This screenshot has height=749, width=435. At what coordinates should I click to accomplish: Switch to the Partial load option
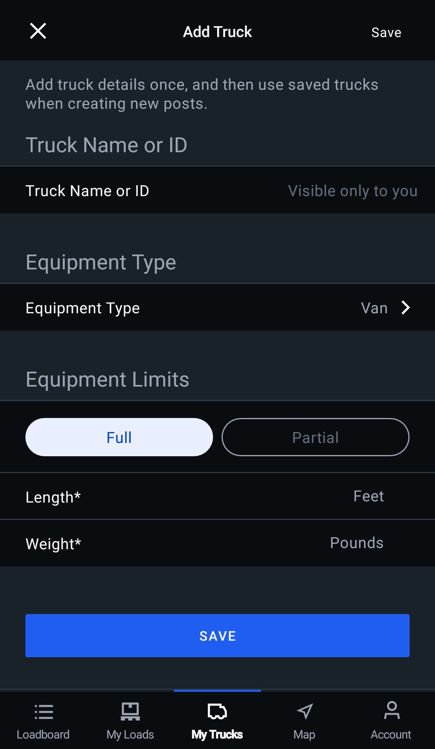(315, 437)
